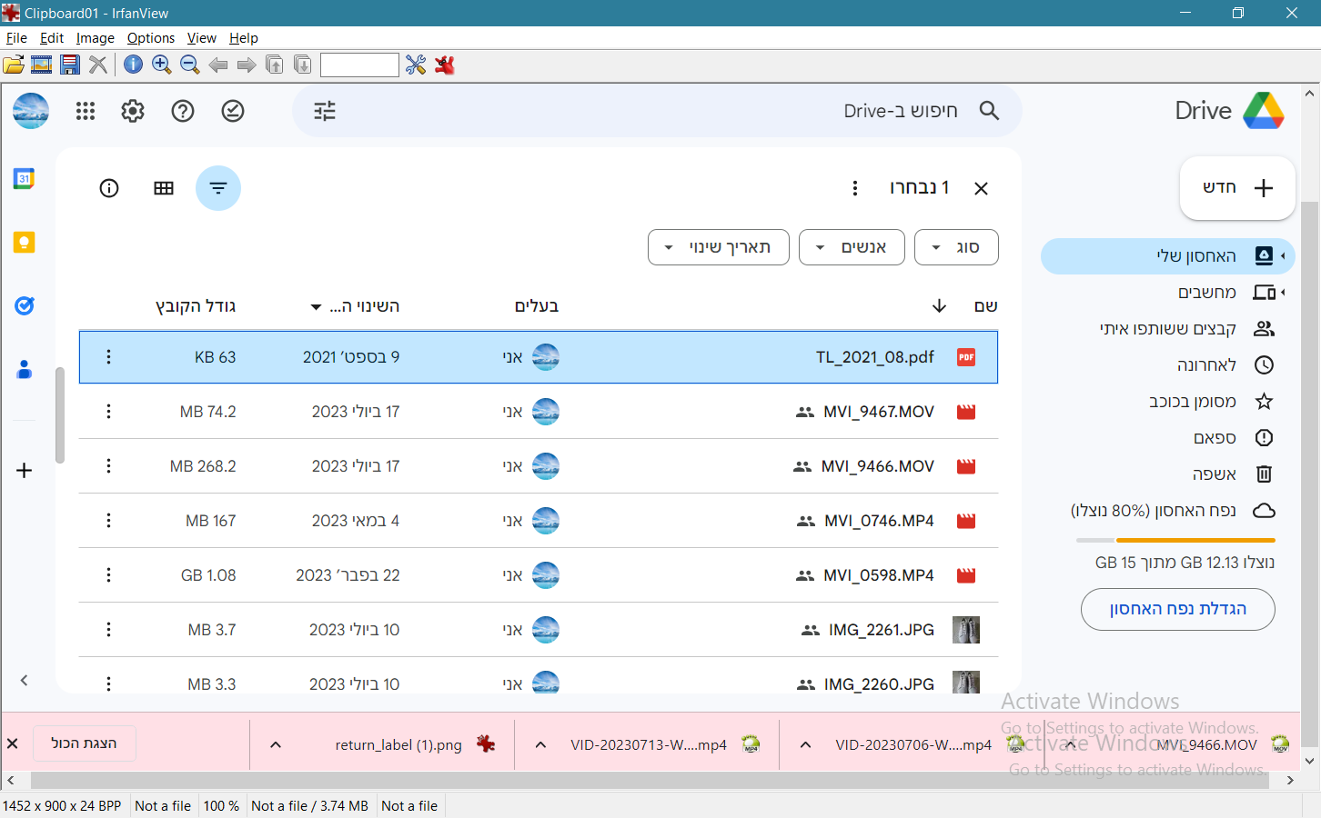Click the חדש new button
Image resolution: width=1321 pixels, height=818 pixels.
(1237, 188)
